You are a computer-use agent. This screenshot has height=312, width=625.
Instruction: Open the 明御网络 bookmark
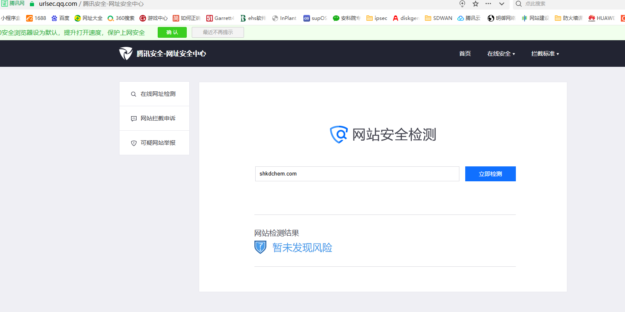click(x=501, y=18)
